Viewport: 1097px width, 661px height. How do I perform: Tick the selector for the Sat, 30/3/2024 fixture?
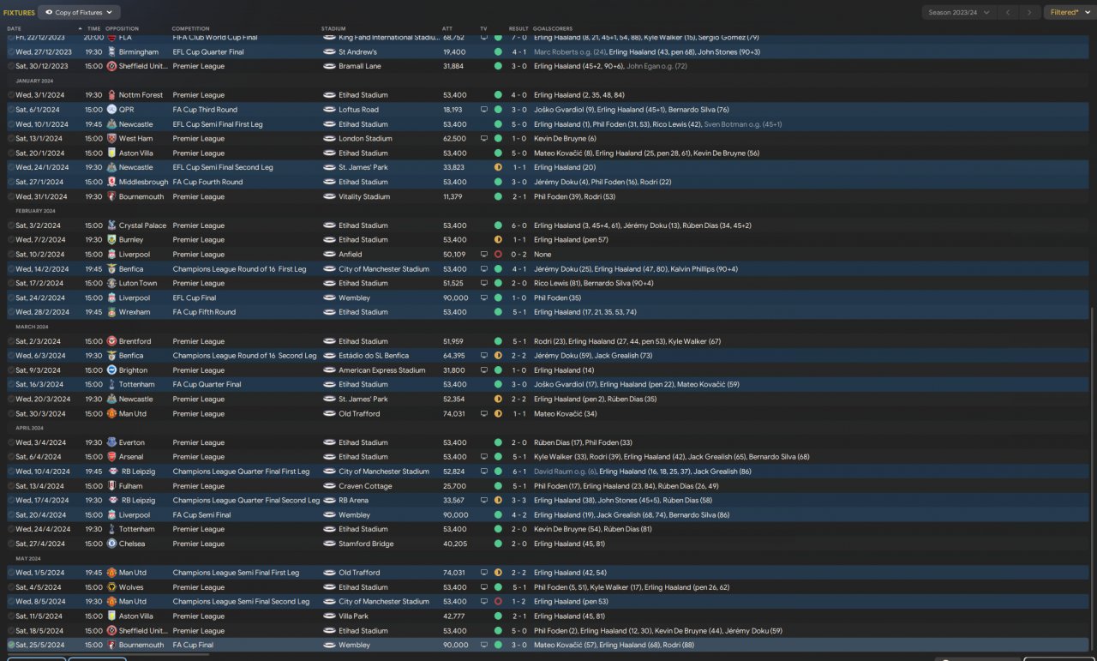click(x=11, y=413)
